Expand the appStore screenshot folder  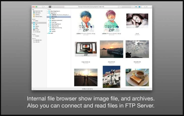(49, 20)
